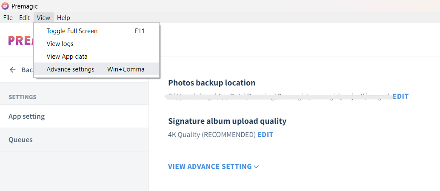This screenshot has height=191, width=440.
Task: Edit the Signature album upload quality
Action: coord(265,135)
